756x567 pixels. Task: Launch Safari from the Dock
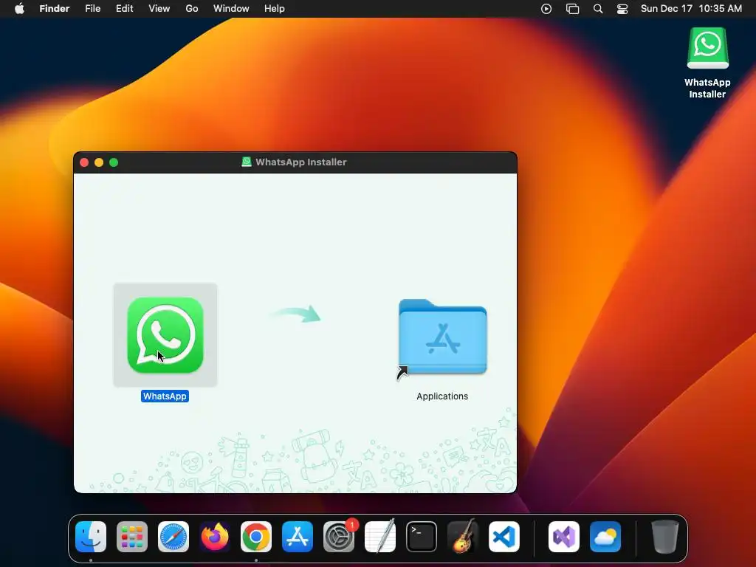pyautogui.click(x=173, y=537)
